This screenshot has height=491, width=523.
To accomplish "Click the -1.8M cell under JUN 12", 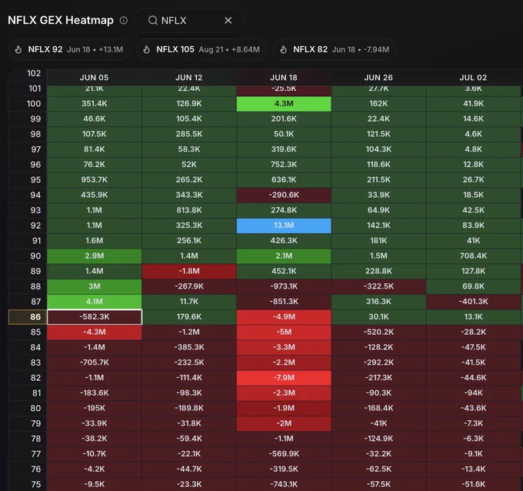I will click(x=189, y=271).
